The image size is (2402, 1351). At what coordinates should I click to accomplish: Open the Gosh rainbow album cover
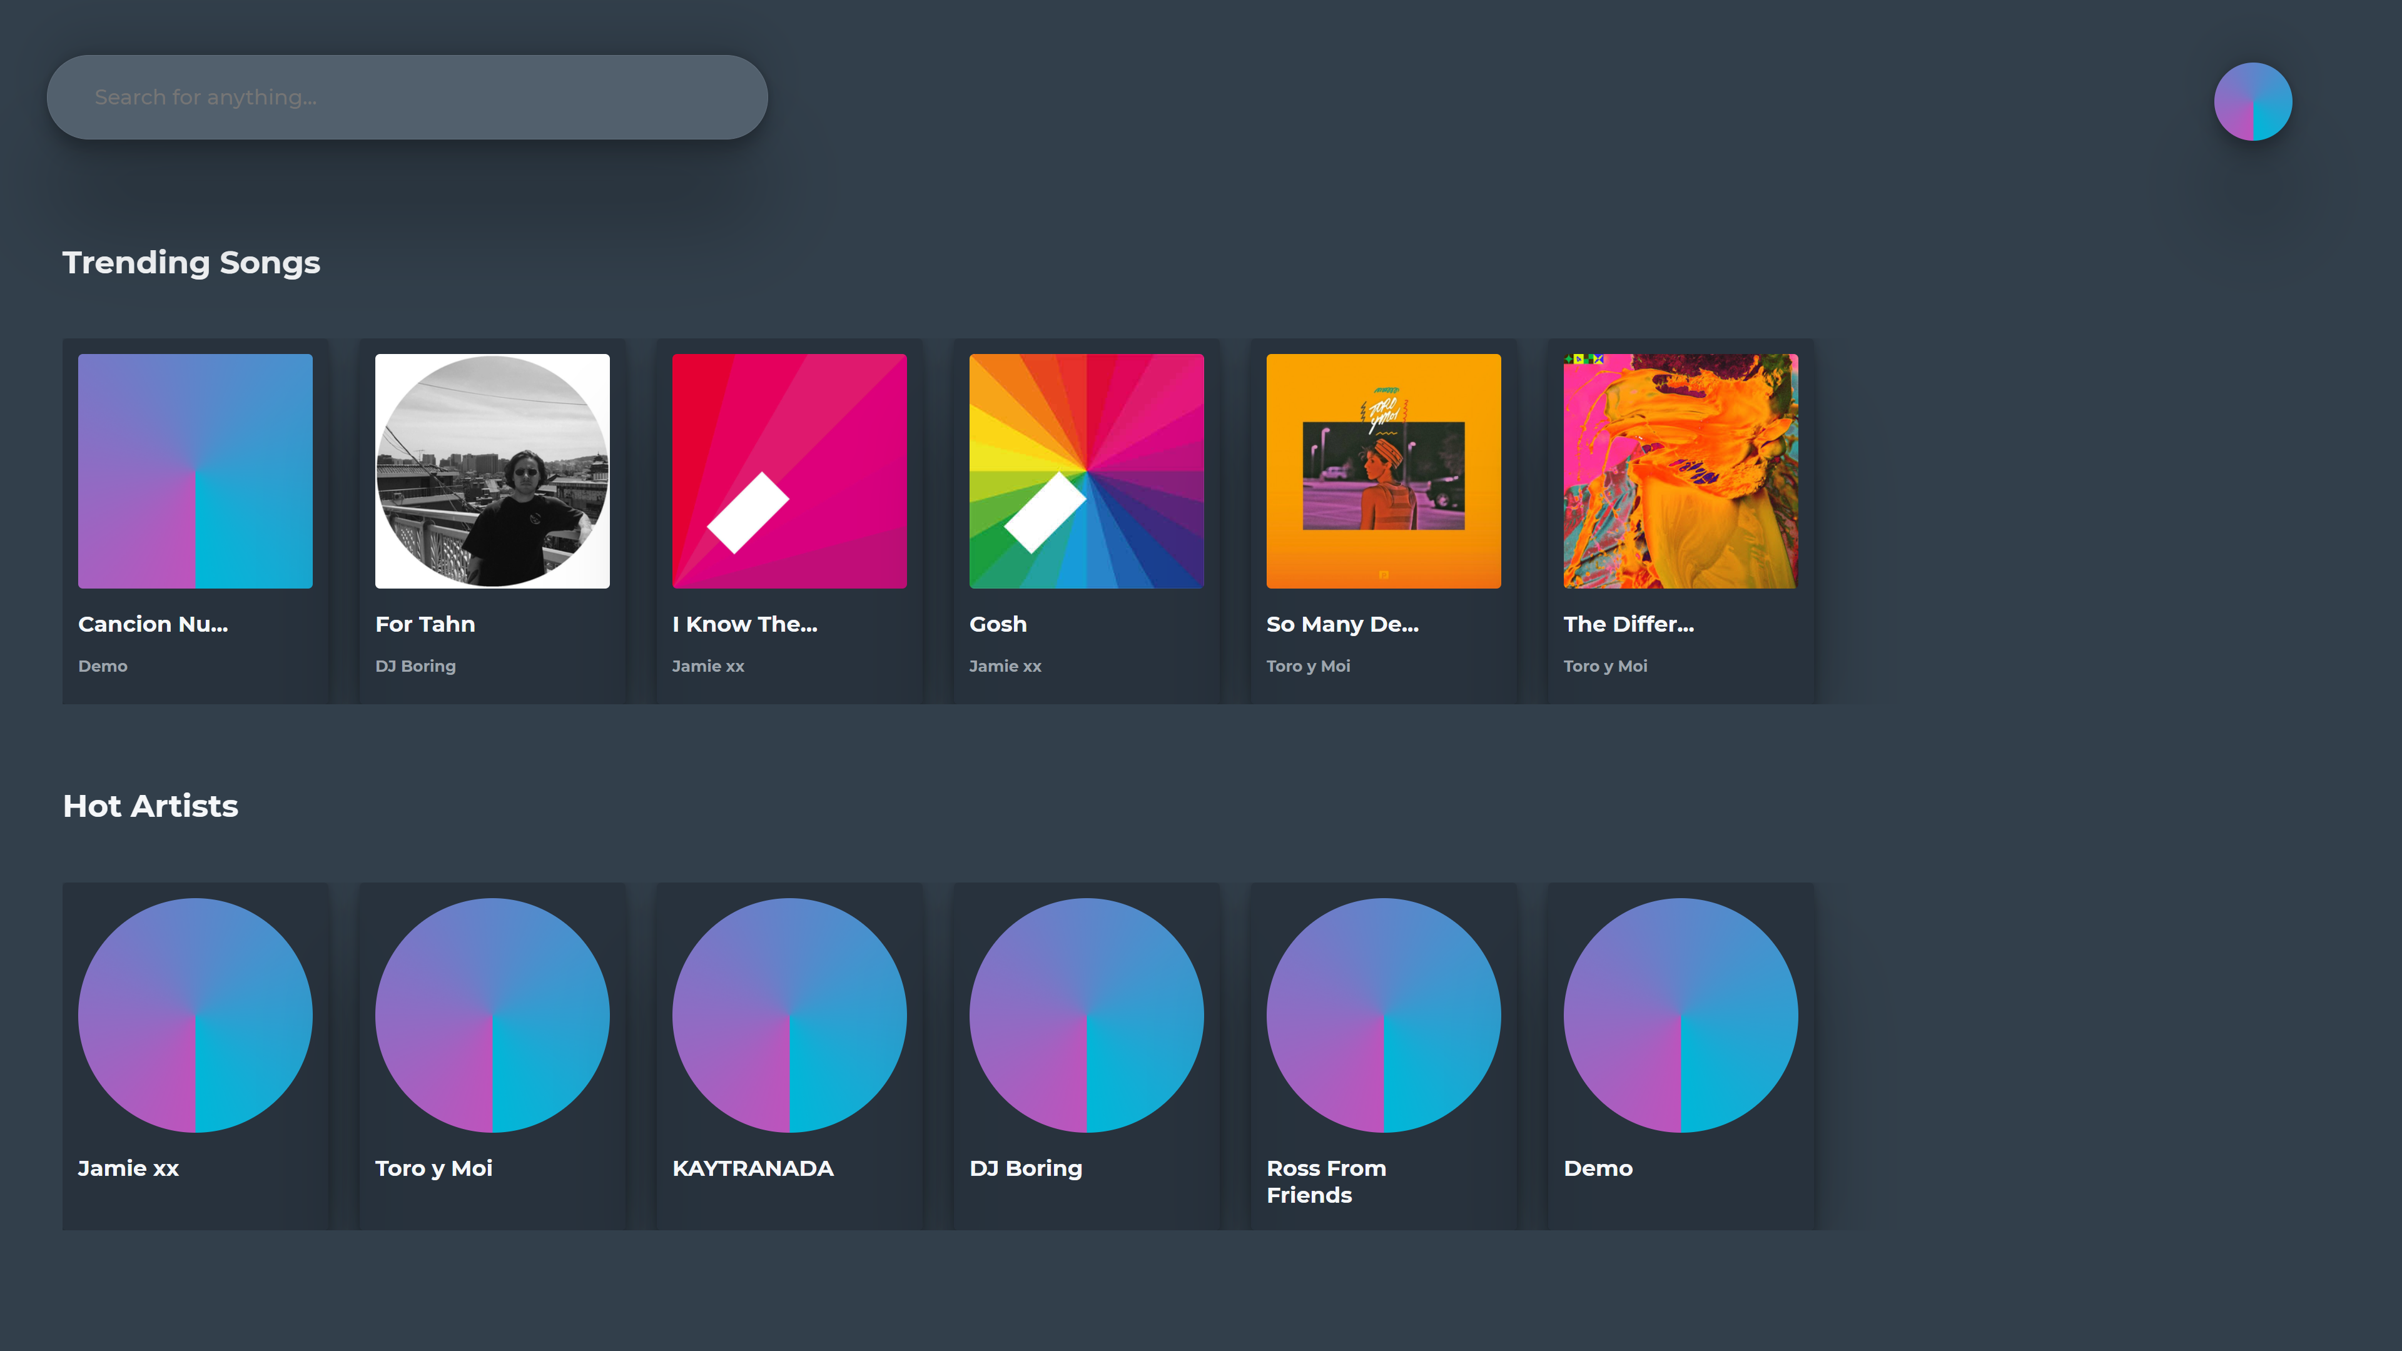(1085, 471)
